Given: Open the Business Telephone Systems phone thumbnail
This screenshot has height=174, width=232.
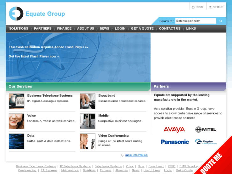Looking at the screenshot, I should tap(16, 101).
